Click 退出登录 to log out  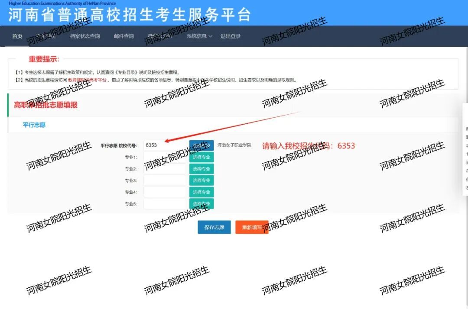231,36
